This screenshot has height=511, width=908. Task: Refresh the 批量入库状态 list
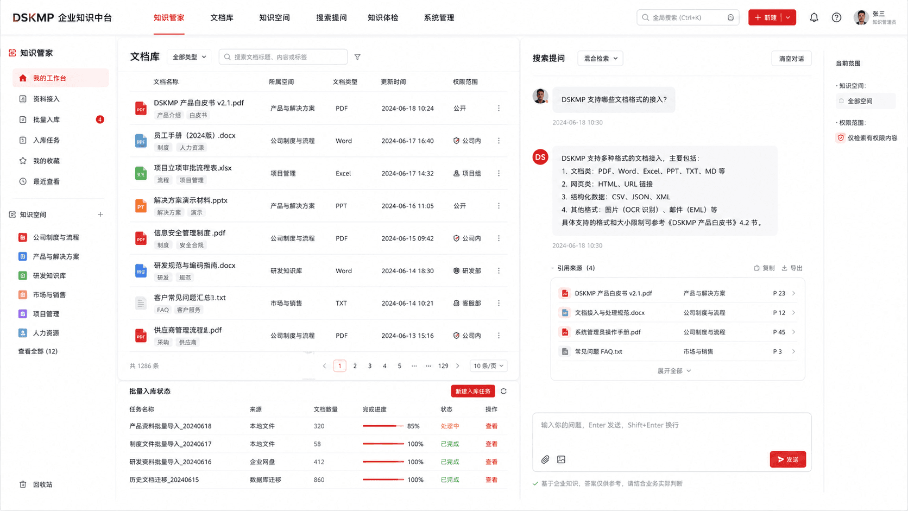pos(503,391)
